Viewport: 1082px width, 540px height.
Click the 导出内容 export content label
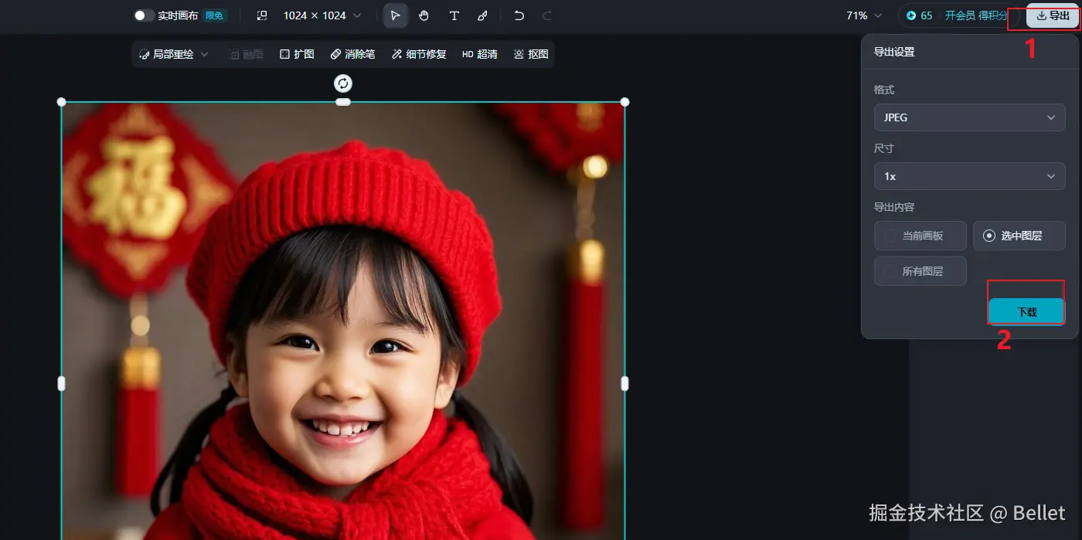pyautogui.click(x=894, y=207)
